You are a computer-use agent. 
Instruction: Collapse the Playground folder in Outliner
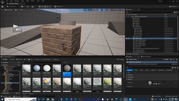coord(132,27)
